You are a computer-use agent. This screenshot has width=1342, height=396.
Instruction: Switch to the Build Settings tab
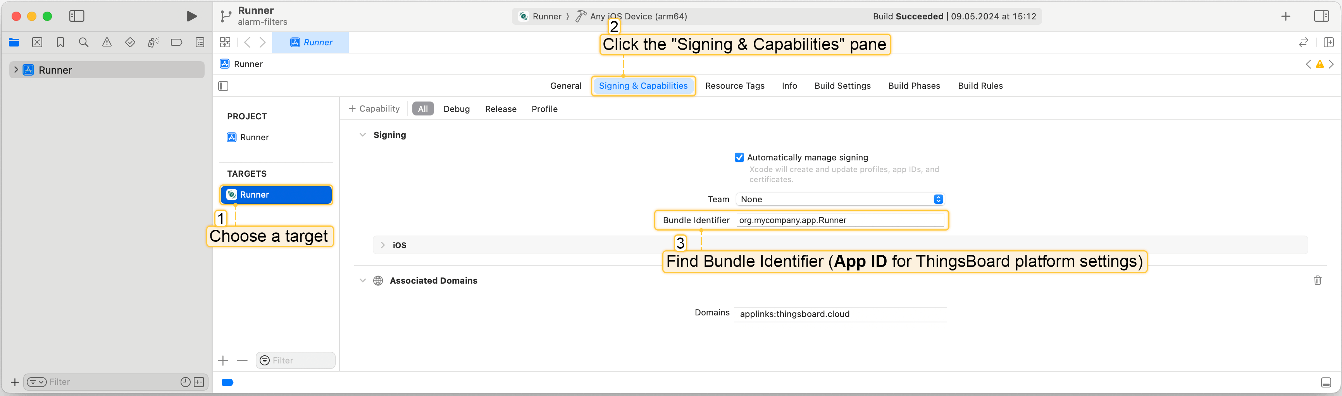(x=842, y=86)
